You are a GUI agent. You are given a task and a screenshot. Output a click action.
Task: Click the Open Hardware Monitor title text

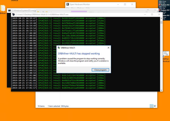[x=80, y=4]
